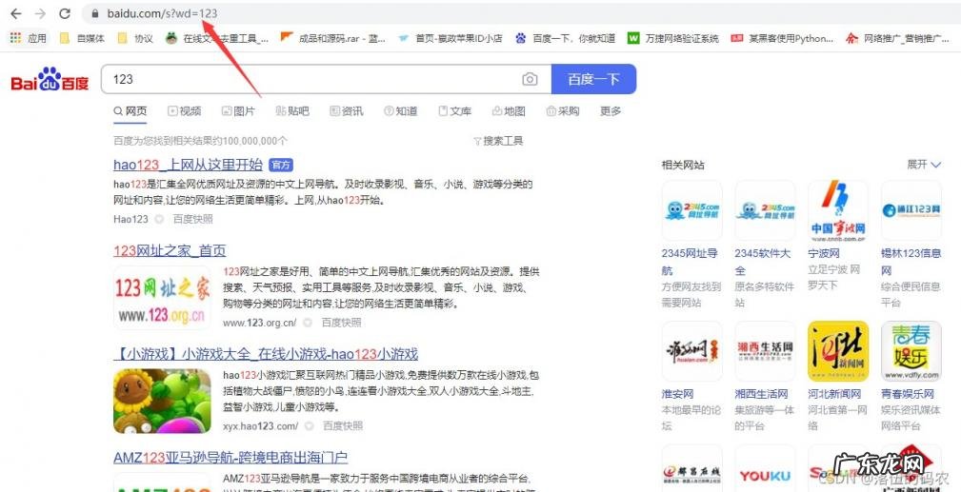Click the 官方 badge on hao123 result
The width and height of the screenshot is (961, 492).
[x=281, y=165]
